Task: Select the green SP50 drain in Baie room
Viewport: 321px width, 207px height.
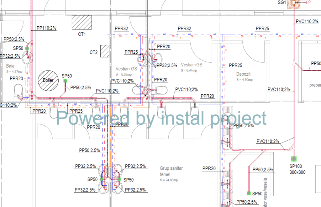Action: point(27,48)
